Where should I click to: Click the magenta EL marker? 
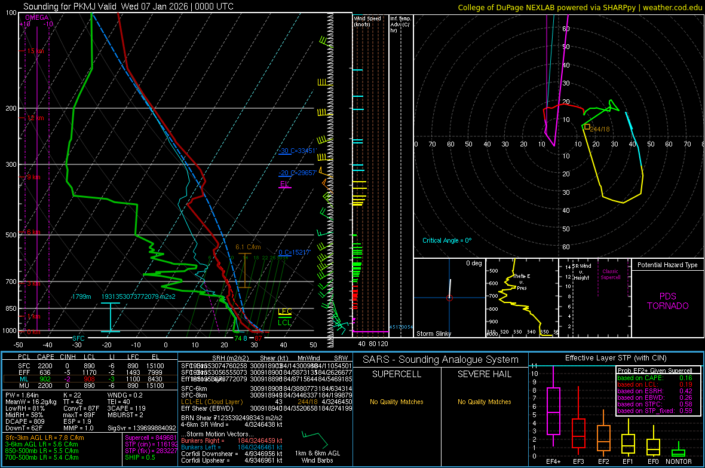(x=284, y=185)
